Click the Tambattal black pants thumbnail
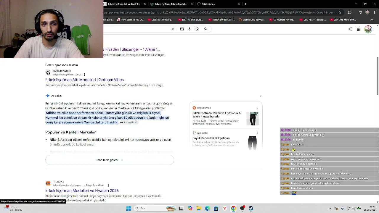379x213 pixels. click(253, 143)
